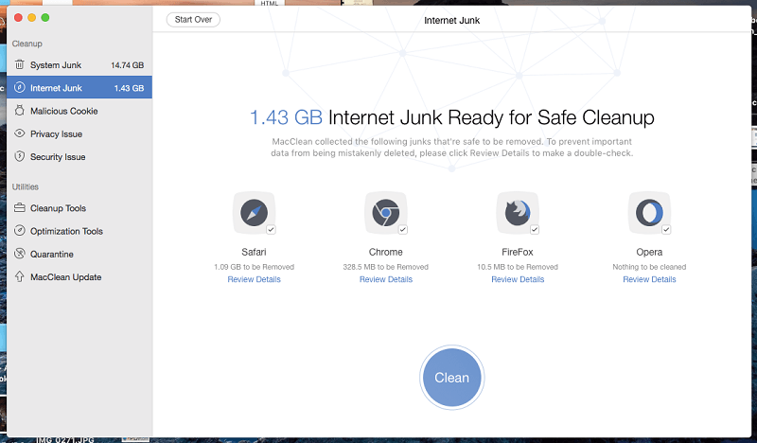The width and height of the screenshot is (757, 443).
Task: Click the Cleanup section header
Action: 27,44
